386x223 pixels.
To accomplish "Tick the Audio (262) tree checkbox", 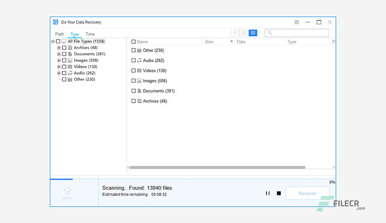I will 64,73.
